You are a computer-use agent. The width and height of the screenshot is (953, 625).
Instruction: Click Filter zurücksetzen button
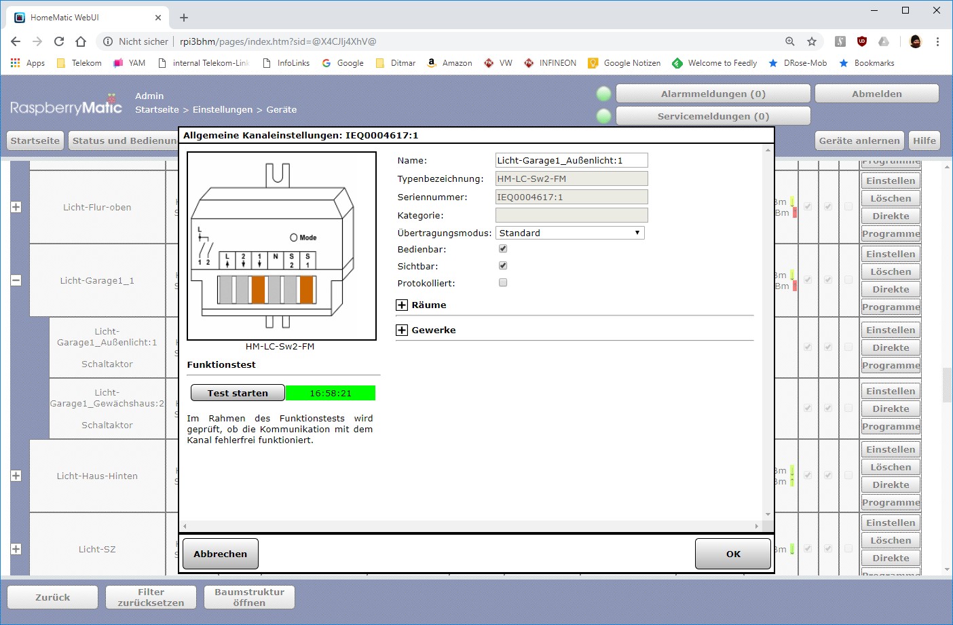coord(151,597)
